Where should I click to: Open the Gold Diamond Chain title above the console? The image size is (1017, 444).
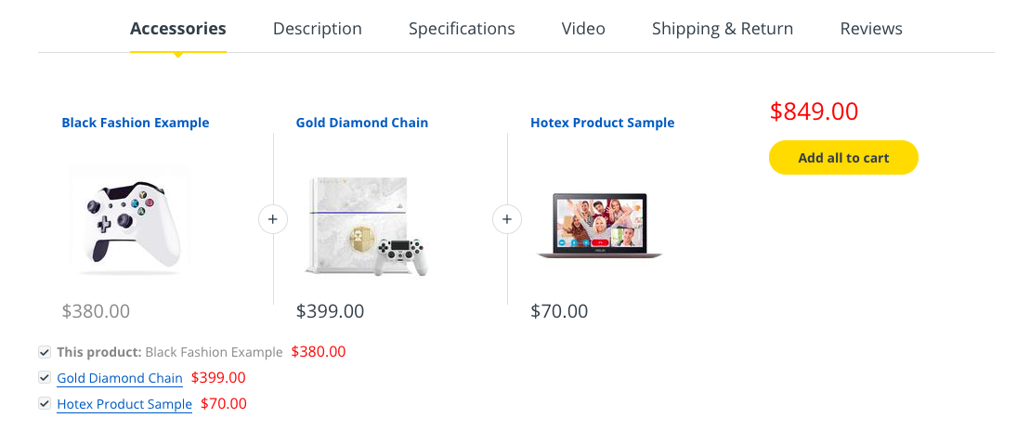(362, 123)
